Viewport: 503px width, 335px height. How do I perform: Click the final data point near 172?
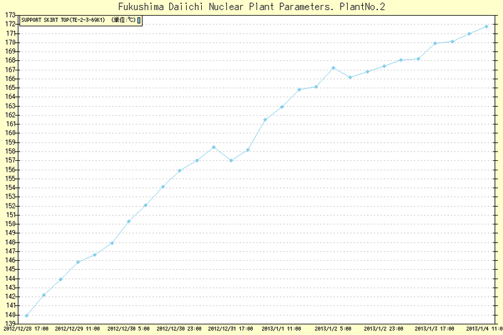coord(487,26)
